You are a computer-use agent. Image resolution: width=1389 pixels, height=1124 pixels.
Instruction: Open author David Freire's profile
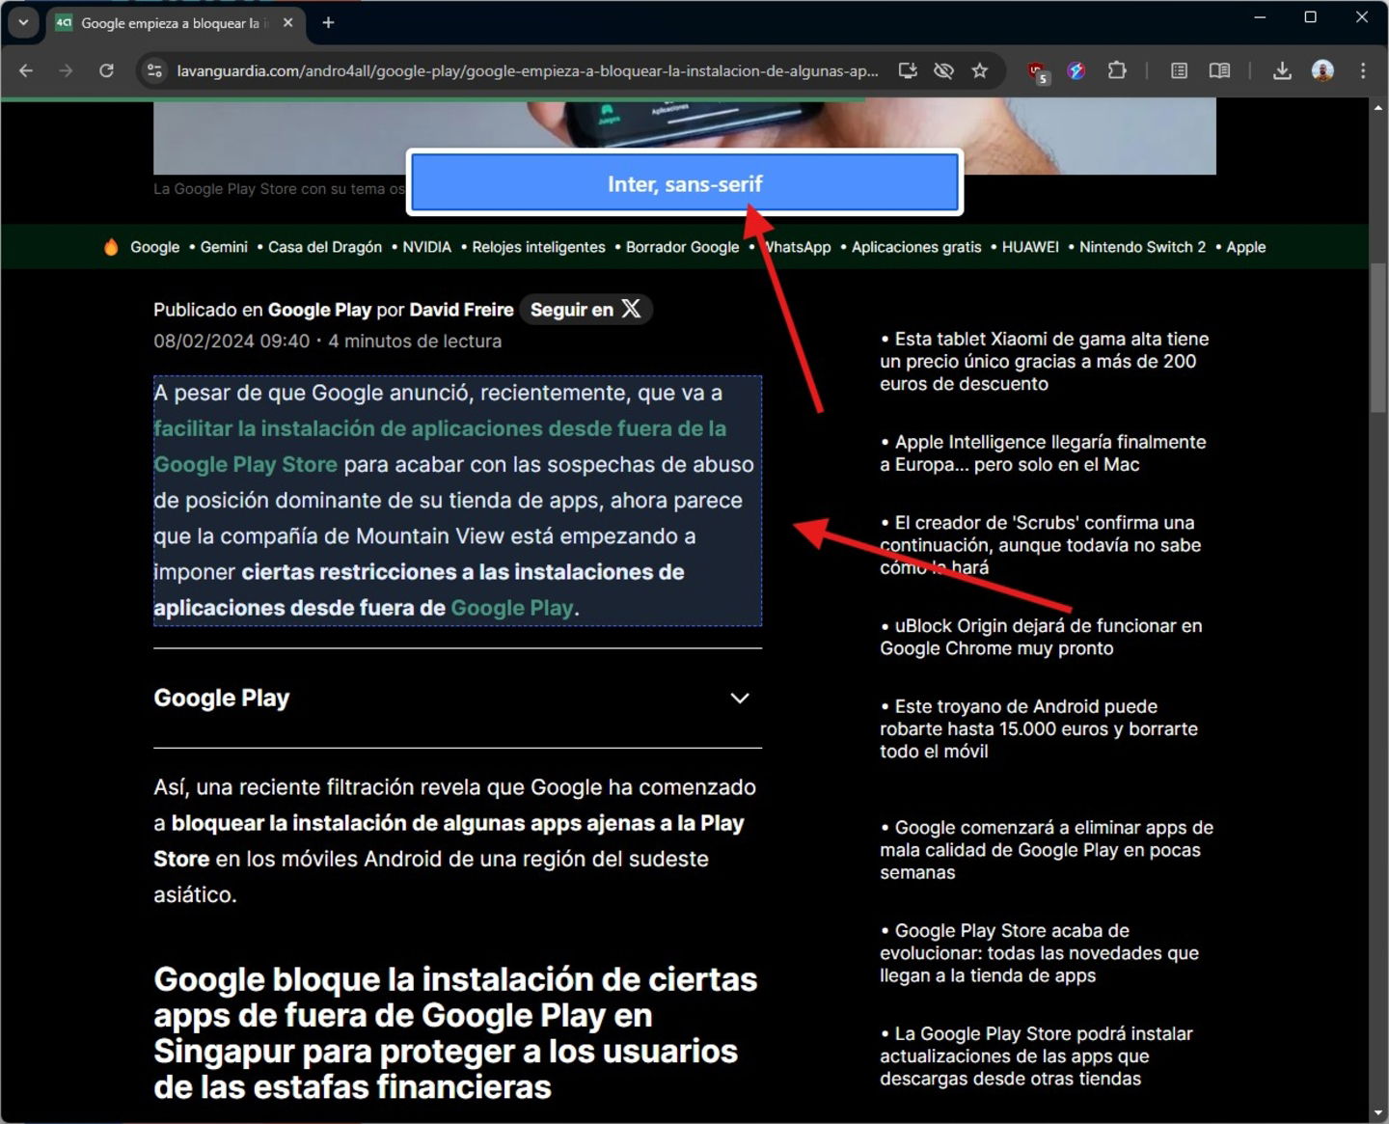(x=461, y=310)
